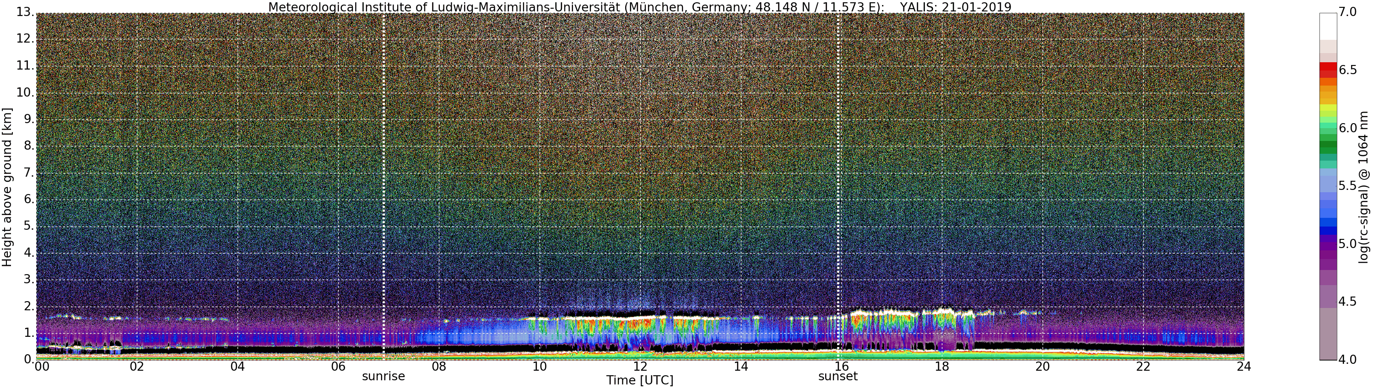Click the height tick label '7.'
The height and width of the screenshot is (389, 1373).
click(x=28, y=172)
